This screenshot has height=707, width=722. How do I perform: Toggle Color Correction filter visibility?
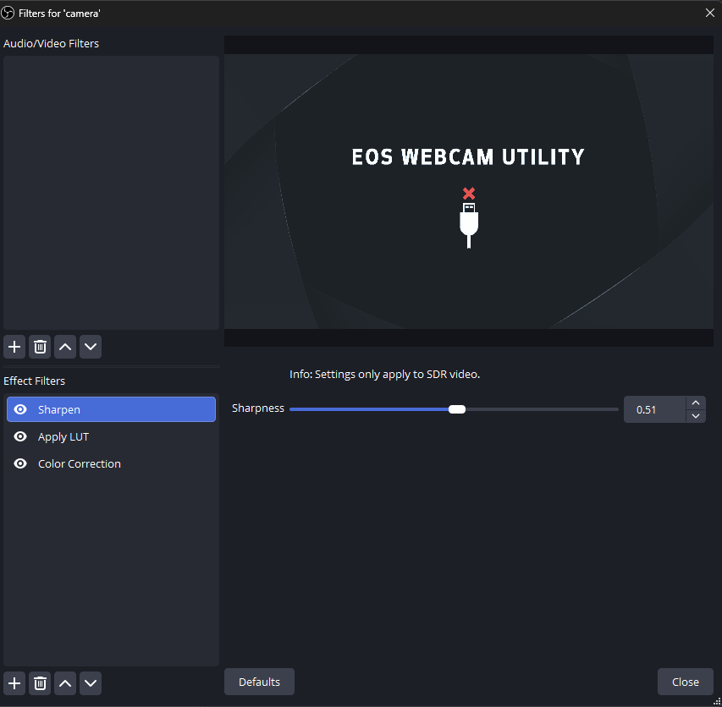click(20, 463)
